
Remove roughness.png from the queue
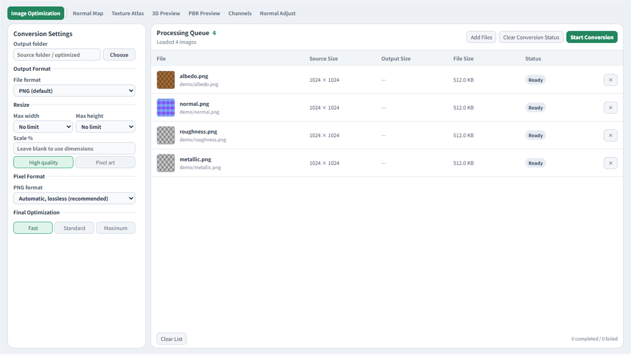[610, 135]
